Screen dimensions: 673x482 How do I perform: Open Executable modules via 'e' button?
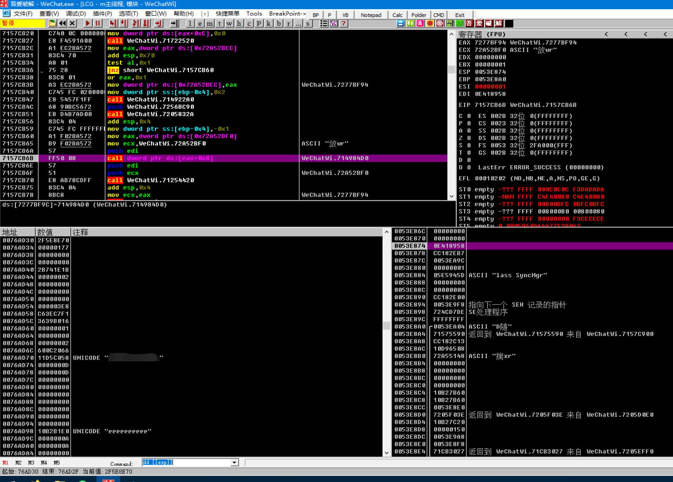pos(200,23)
